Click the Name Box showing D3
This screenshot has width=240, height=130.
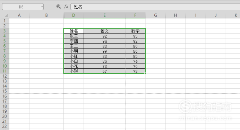pos(23,7)
